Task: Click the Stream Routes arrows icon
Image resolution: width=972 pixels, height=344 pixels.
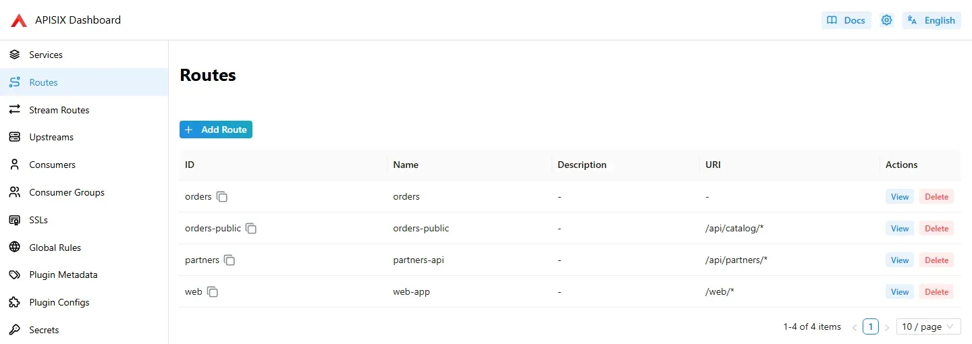Action: 15,110
